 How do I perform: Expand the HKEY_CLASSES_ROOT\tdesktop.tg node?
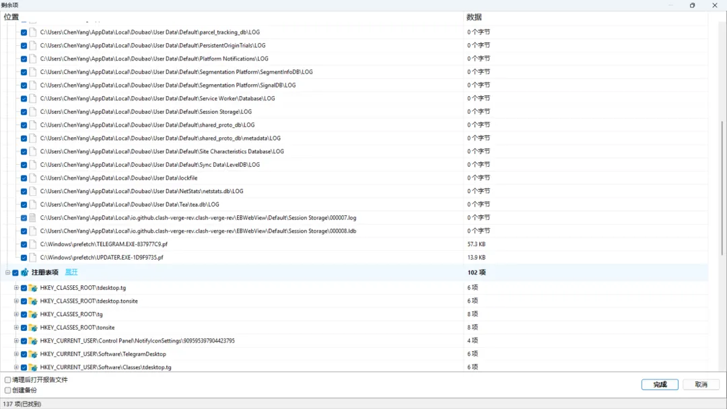[x=16, y=288]
